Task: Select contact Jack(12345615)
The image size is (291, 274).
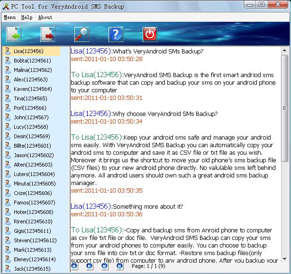Action: point(32,269)
